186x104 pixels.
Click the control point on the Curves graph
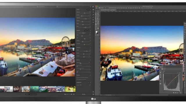(176, 77)
